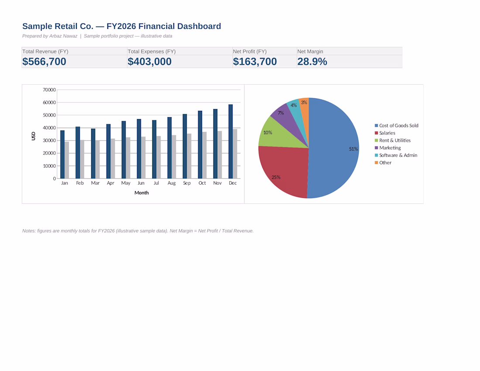The width and height of the screenshot is (480, 371).
Task: Click the 'Net Margin' label
Action: 310,52
